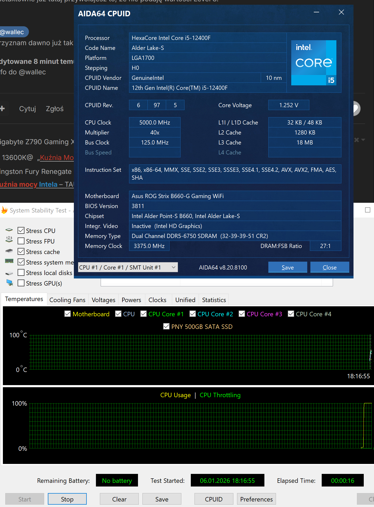374x507 pixels.
Task: Click the Cytuj link in the forum post
Action: (28, 108)
